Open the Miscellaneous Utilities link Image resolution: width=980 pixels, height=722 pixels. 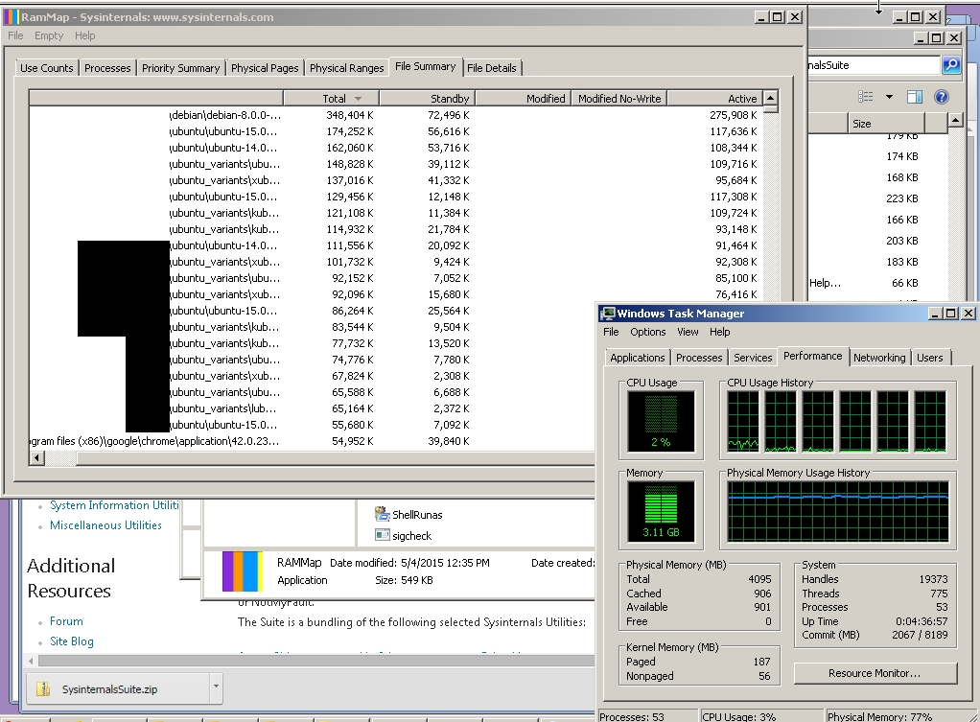[x=105, y=525]
